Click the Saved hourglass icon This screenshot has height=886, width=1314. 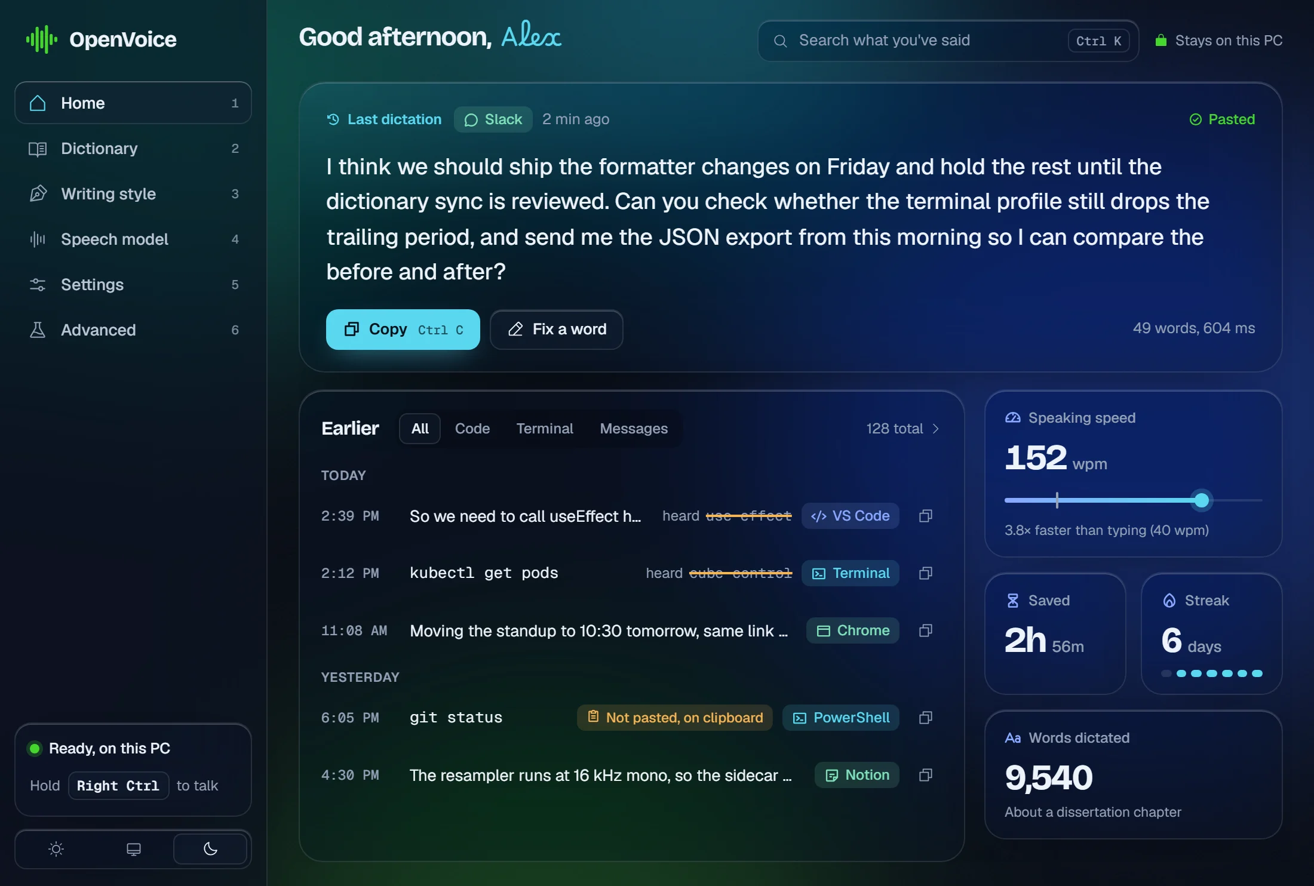(x=1013, y=601)
